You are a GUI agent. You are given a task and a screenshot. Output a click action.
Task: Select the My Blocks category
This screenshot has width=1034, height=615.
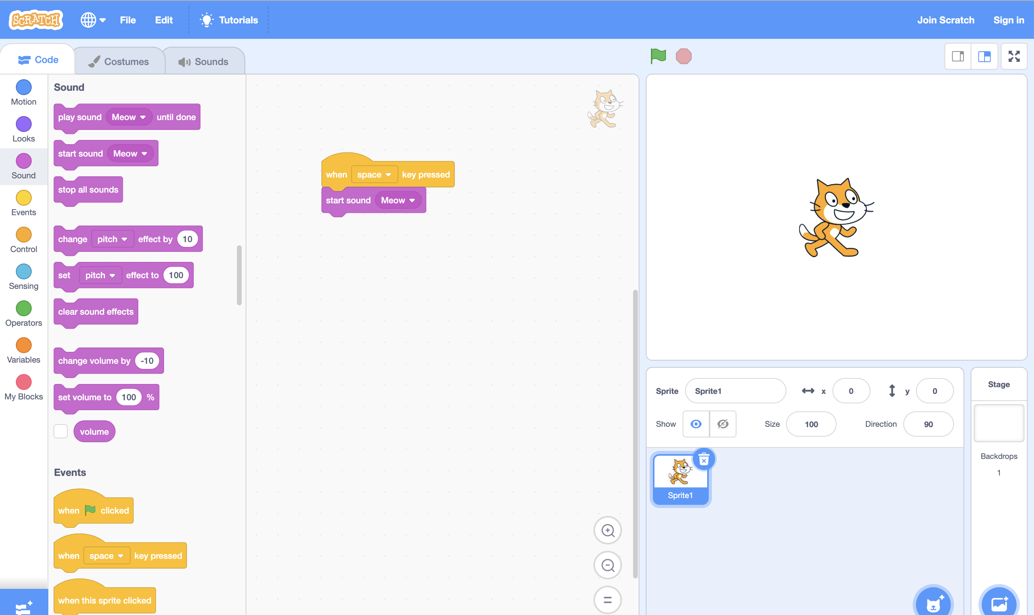pyautogui.click(x=24, y=388)
